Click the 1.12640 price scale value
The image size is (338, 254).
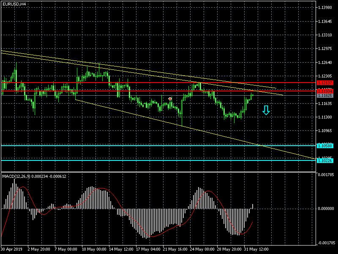point(326,63)
